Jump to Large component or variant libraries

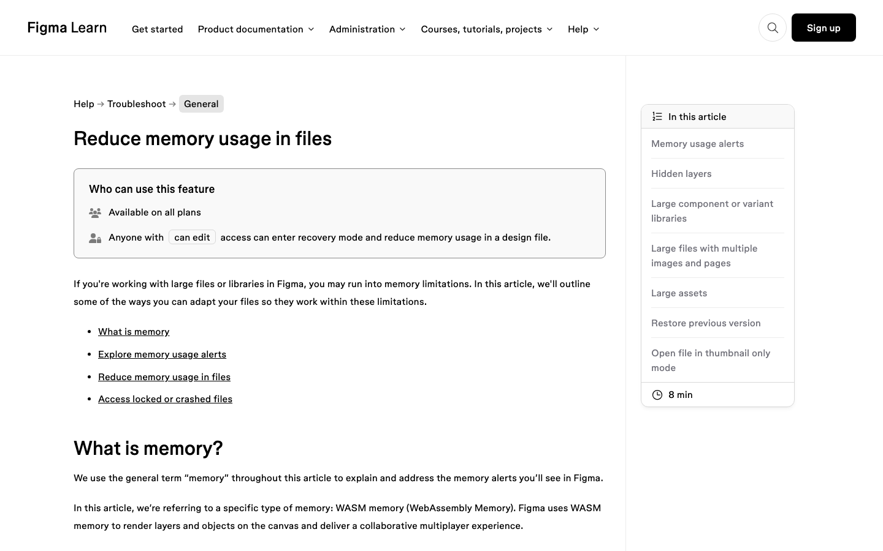pos(712,211)
